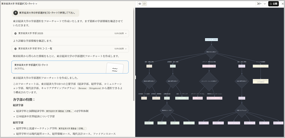Close the artifact panel with the X
Viewport: 285px width, 138px height.
pos(282,4)
